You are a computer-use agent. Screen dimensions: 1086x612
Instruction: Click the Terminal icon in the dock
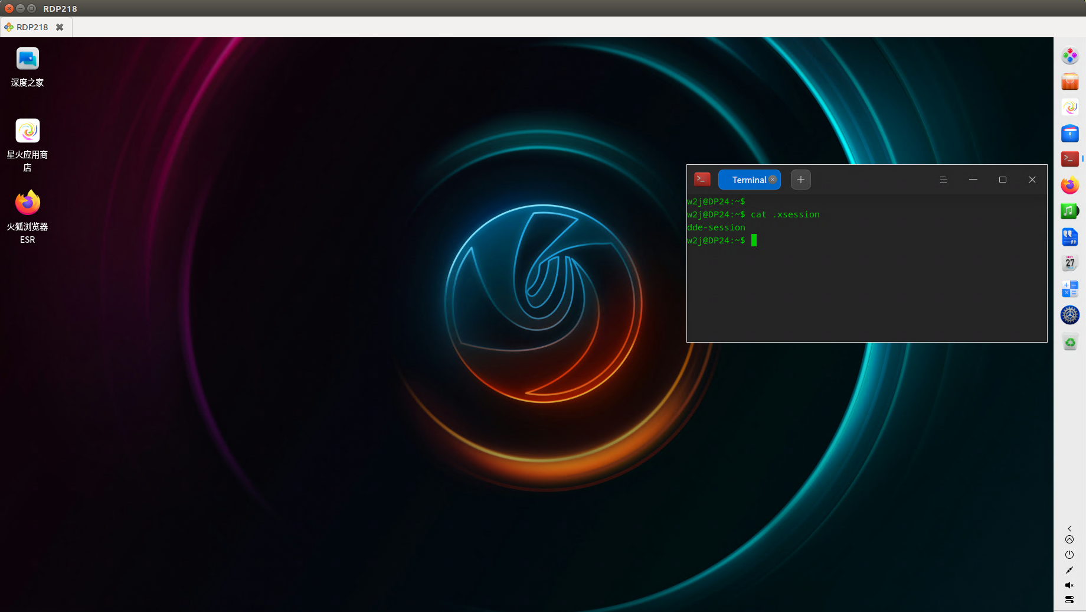(1069, 159)
